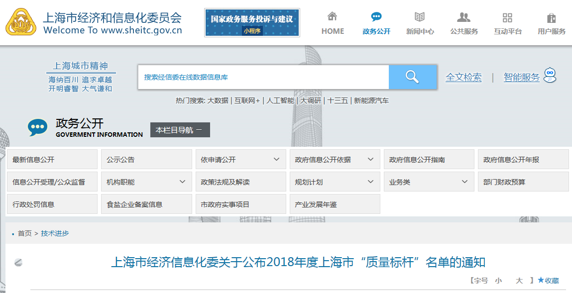Open the 政务公开 speech bubble icon
Viewport: 572px width, 293px height.
click(376, 17)
